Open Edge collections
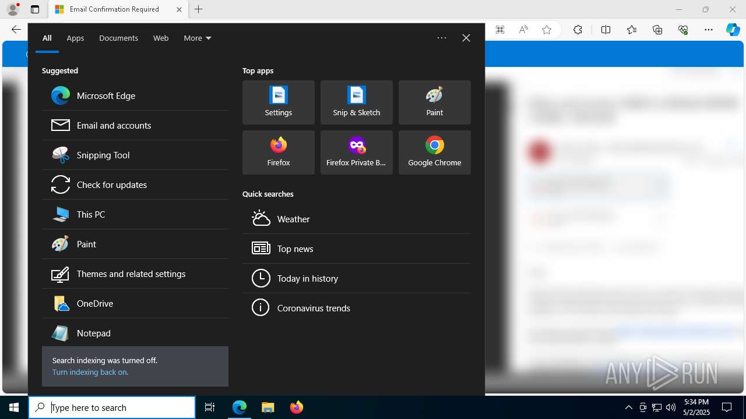This screenshot has height=419, width=746. pos(657,30)
